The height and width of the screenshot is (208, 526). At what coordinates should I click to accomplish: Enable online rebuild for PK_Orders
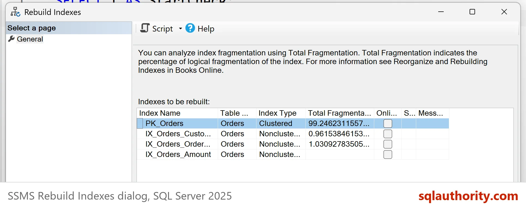[x=388, y=124]
